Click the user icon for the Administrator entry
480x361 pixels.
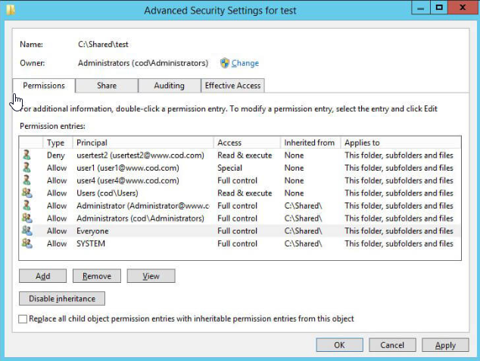tap(27, 206)
